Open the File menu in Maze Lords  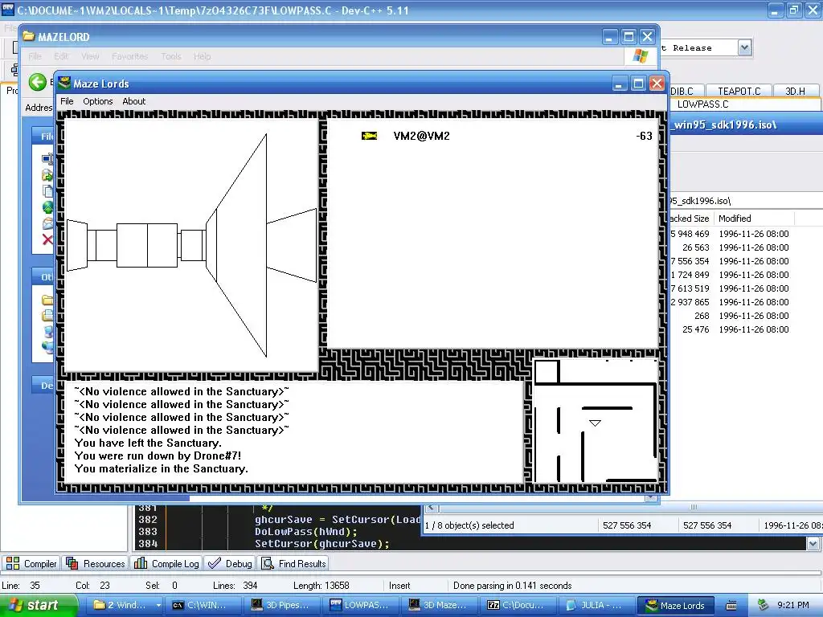click(x=67, y=101)
